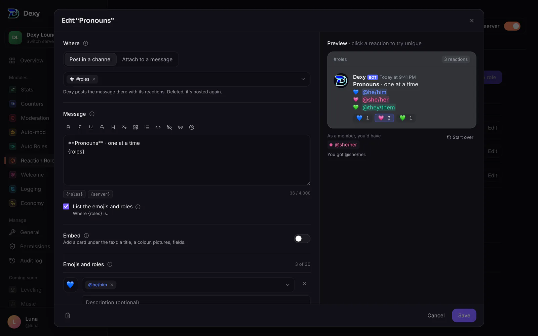
Task: Delete the @he/him emoji row with X
Action: point(304,284)
